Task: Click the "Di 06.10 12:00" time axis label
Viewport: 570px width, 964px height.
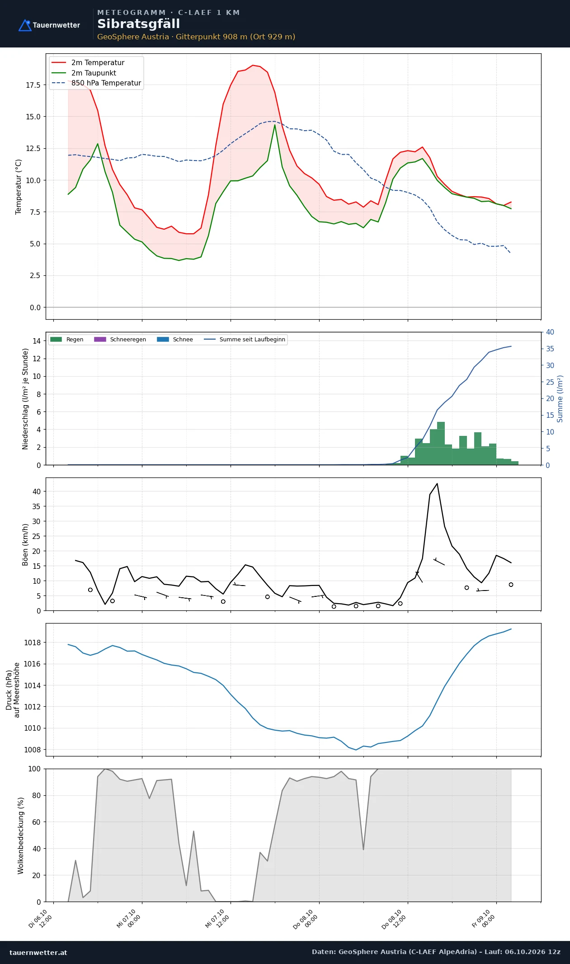Action: coord(41,919)
